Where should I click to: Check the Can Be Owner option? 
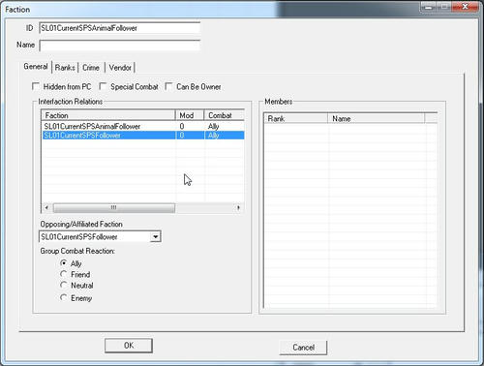pos(168,86)
